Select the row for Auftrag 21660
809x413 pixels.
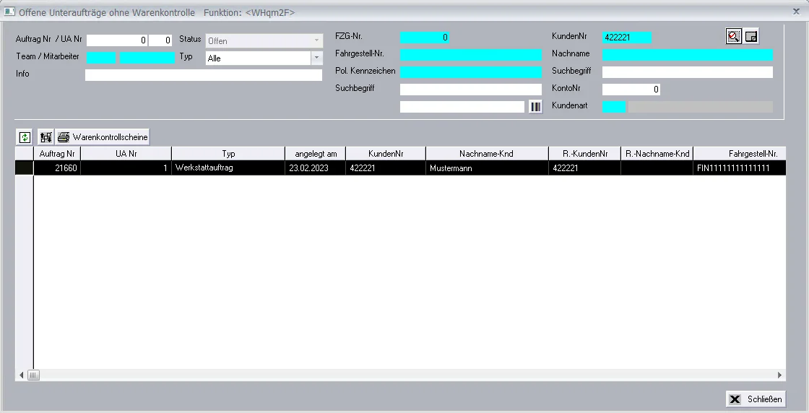coord(400,168)
